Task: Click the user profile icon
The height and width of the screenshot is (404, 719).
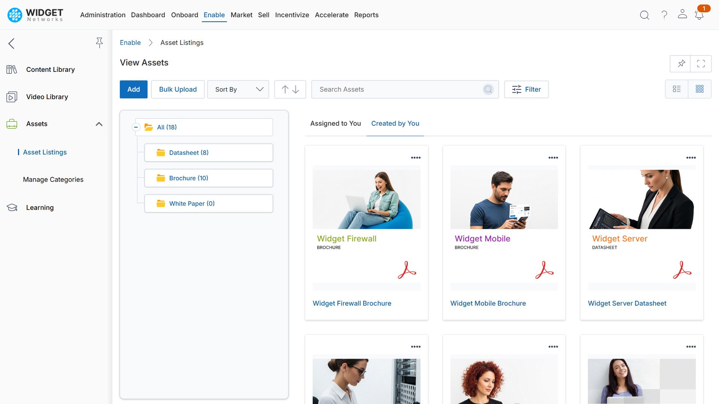Action: point(682,15)
